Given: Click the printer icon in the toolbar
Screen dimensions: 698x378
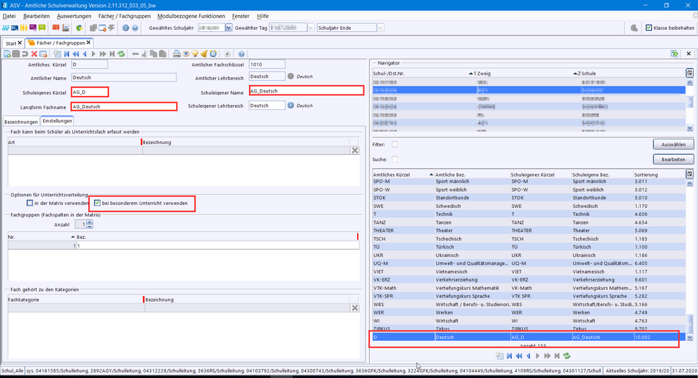Looking at the screenshot, I should point(176,54).
